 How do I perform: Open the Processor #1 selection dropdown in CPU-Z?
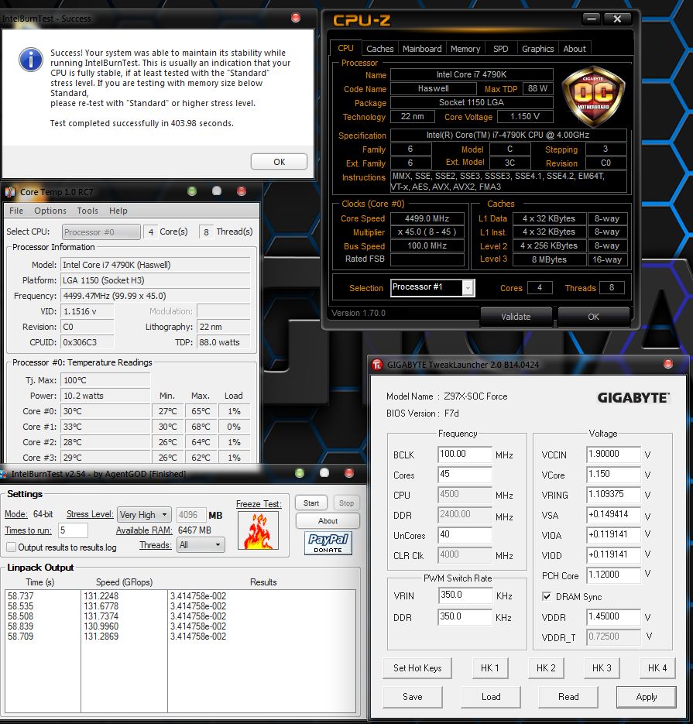click(433, 287)
